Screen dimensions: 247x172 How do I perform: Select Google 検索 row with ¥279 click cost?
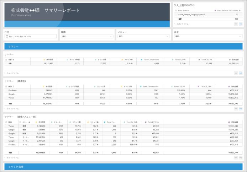(x=124, y=130)
